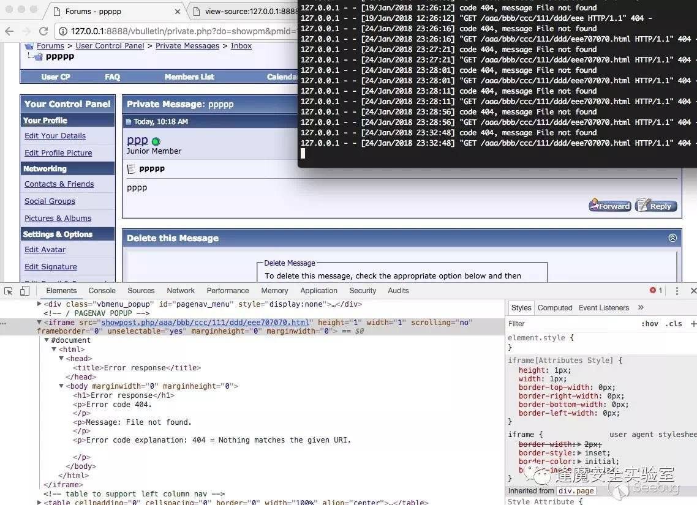Click the Filter field in Styles pane

(x=570, y=324)
